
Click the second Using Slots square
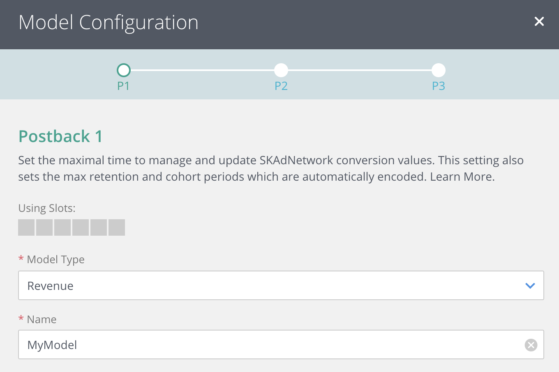tap(44, 227)
